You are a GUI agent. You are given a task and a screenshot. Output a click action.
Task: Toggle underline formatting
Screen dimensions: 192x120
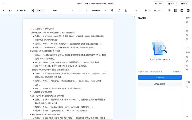tap(126, 10)
